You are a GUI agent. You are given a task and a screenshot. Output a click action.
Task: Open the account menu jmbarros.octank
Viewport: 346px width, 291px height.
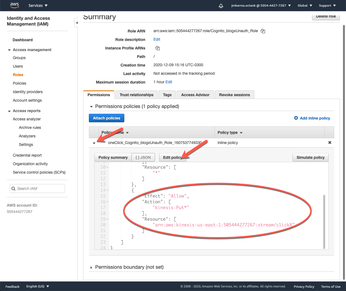tap(261, 5)
